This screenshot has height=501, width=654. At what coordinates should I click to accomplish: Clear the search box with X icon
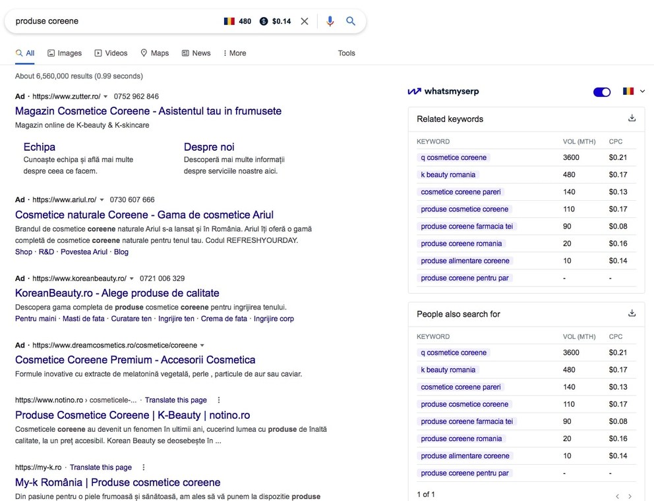[x=305, y=21]
